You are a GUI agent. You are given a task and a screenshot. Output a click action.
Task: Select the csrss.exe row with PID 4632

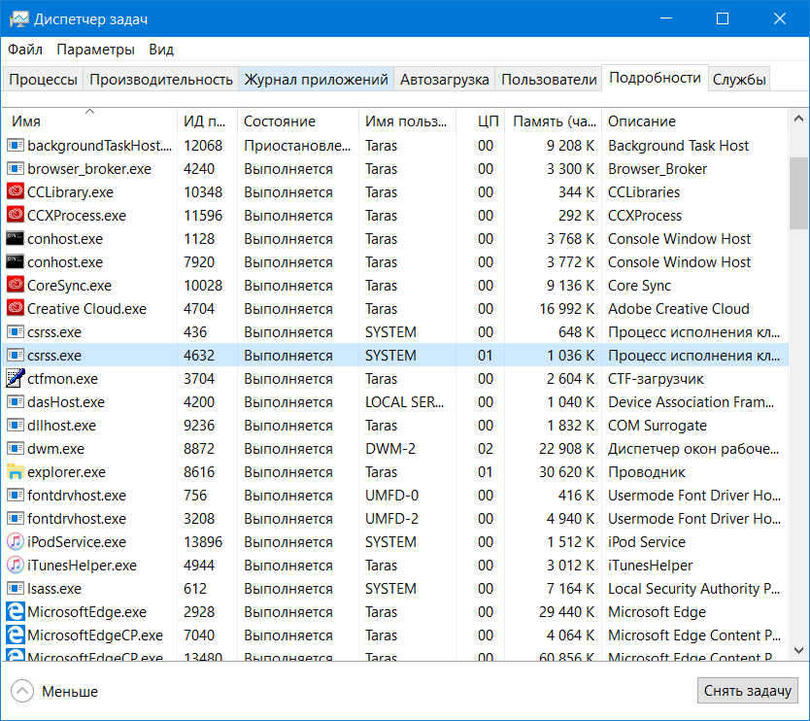(395, 355)
